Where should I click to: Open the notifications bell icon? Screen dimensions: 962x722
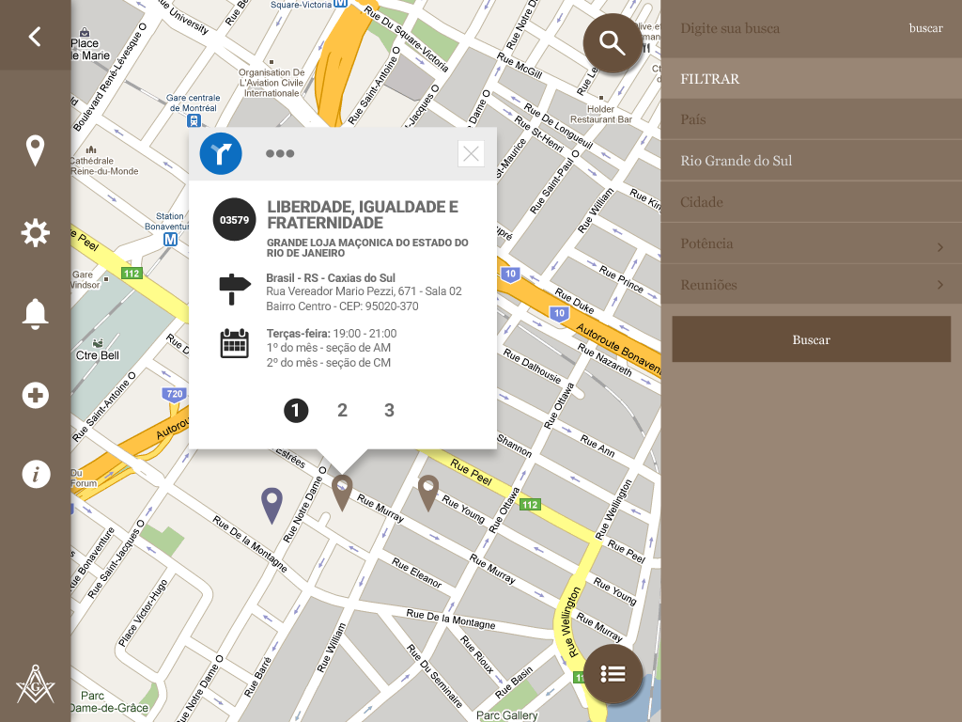(x=35, y=314)
